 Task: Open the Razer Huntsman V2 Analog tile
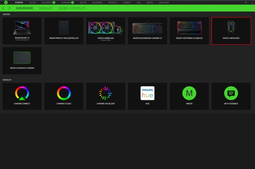(x=189, y=31)
